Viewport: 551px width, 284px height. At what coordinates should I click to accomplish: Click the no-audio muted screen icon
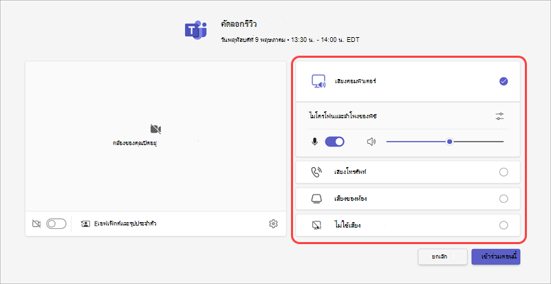316,226
